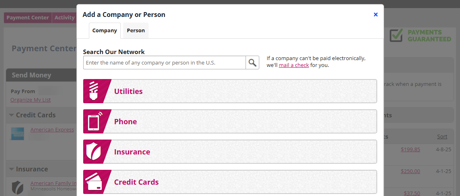The width and height of the screenshot is (460, 196).
Task: Open the American Express payee link
Action: [52, 129]
